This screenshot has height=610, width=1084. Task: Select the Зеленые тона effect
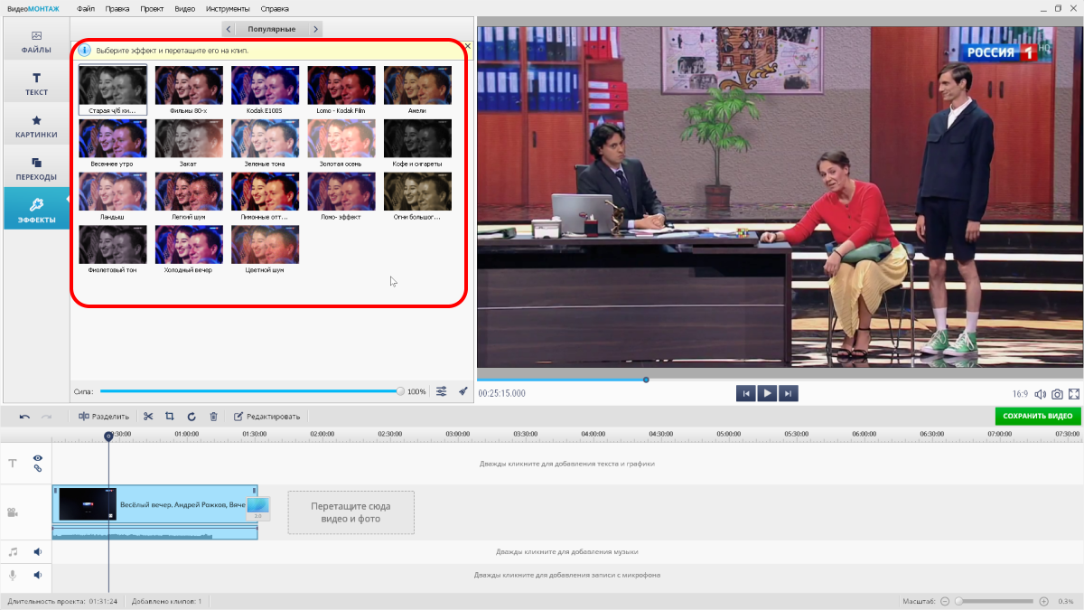(265, 143)
